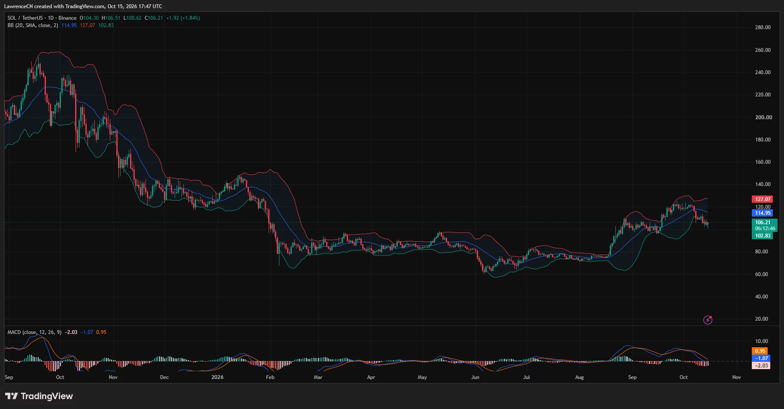Click the 'LawrenceCN created with TradingView.com' caption
This screenshot has height=409, width=784.
[54, 6]
